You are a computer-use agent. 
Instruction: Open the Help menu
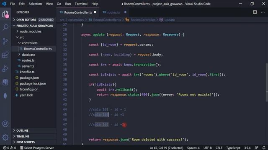click(95, 4)
